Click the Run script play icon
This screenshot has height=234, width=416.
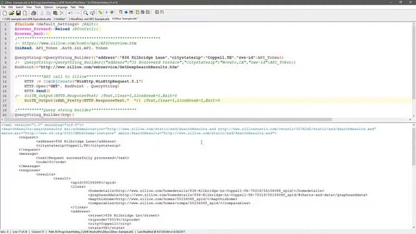(x=107, y=12)
